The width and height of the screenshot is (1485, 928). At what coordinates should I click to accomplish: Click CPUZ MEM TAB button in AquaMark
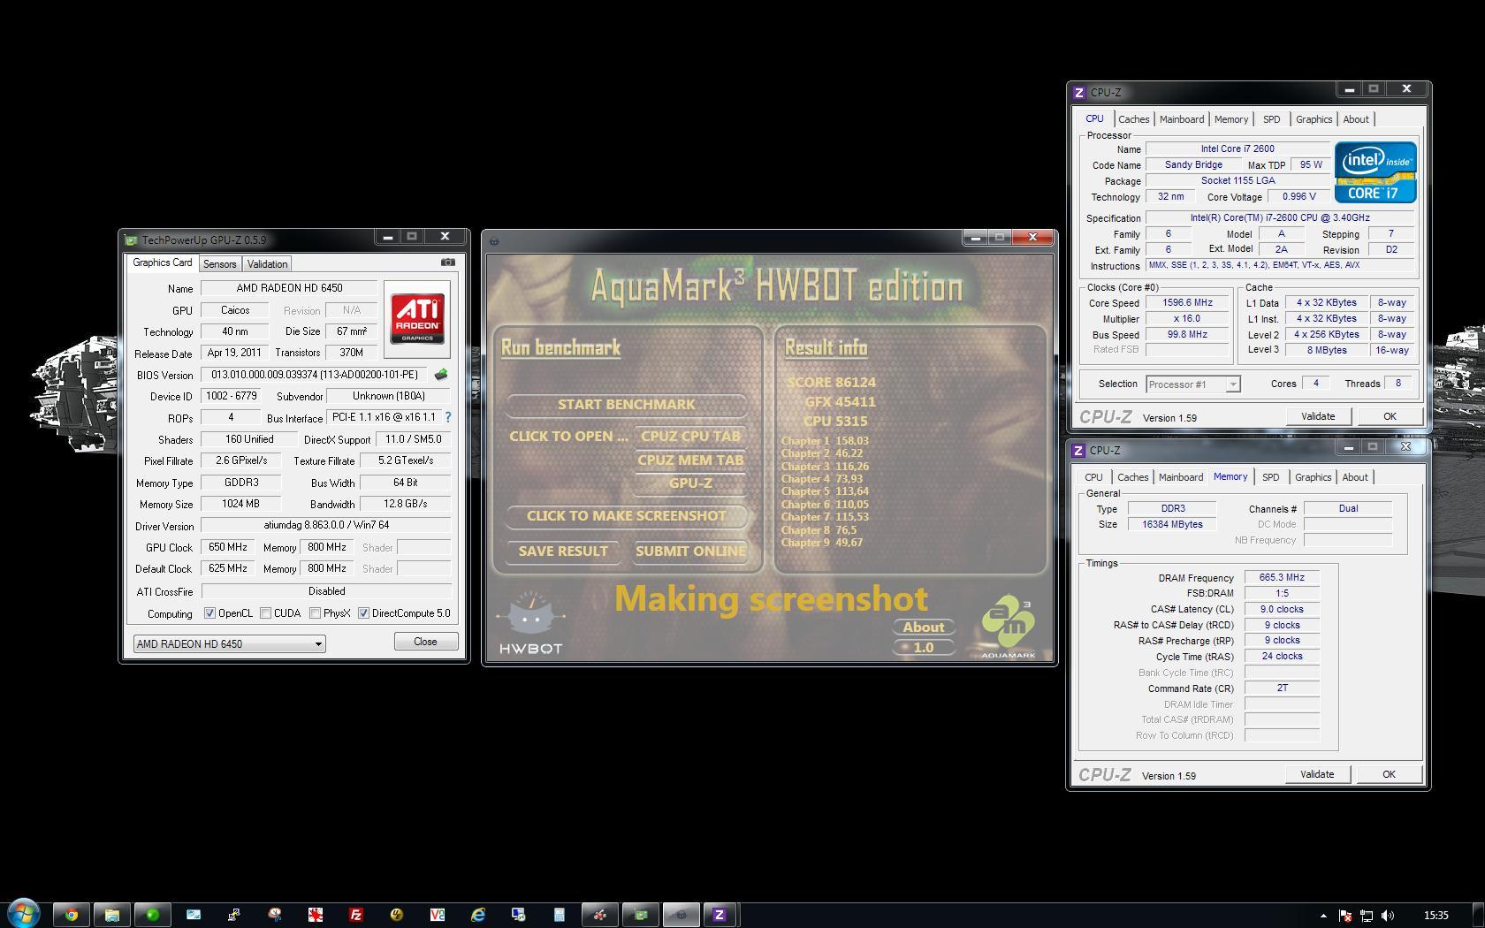click(690, 460)
